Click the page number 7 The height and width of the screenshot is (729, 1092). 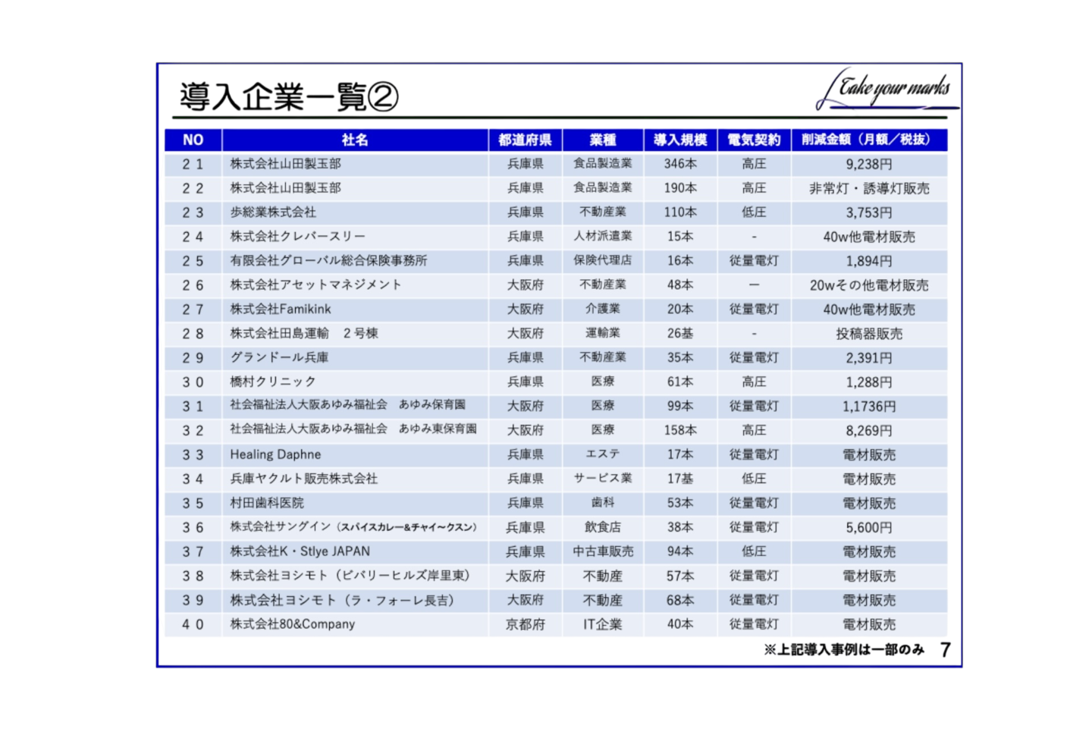pos(943,651)
